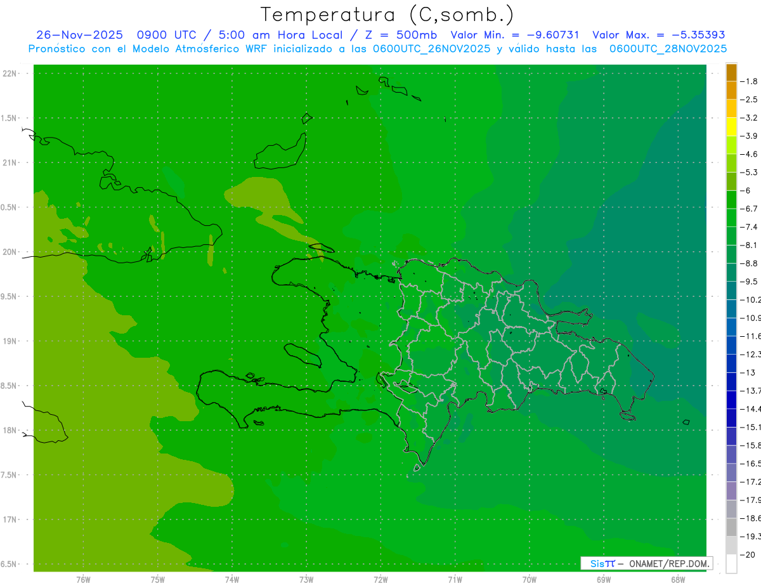Click the 'Temperatura (C,somb.)' chart title
Screen dimensions: 761x588
coord(387,15)
